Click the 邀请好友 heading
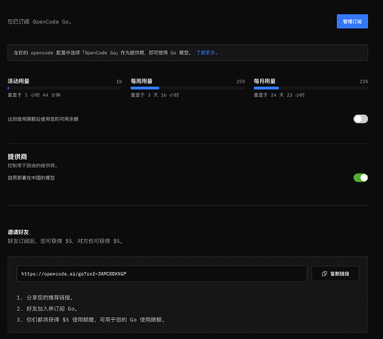This screenshot has height=339, width=383. [x=18, y=232]
